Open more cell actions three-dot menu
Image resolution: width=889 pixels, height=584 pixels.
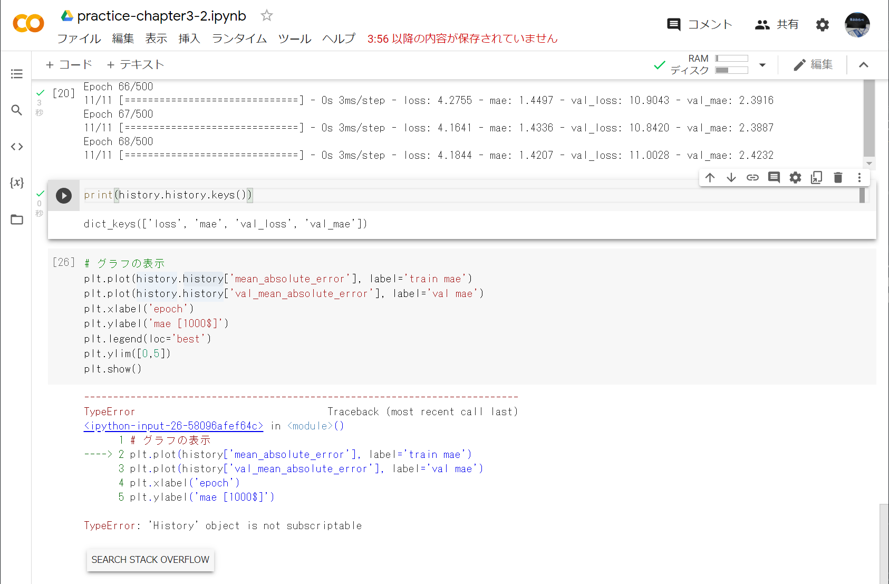[859, 178]
